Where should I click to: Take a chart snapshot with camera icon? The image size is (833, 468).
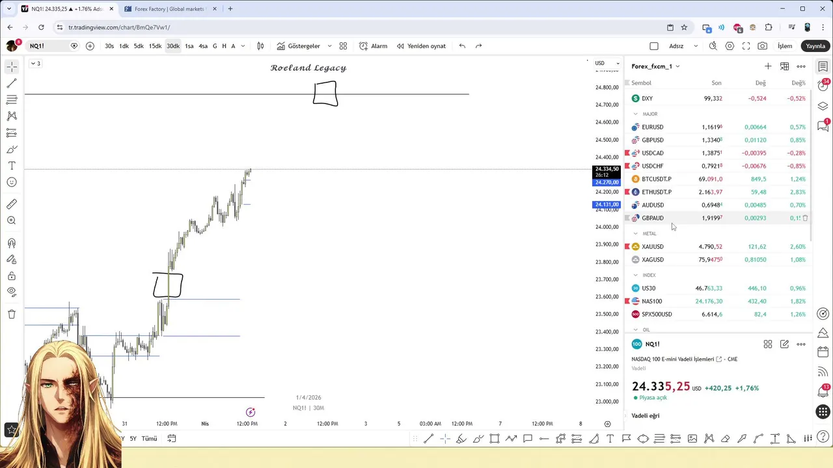click(762, 46)
